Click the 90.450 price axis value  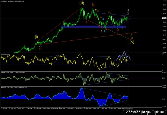[164, 35]
